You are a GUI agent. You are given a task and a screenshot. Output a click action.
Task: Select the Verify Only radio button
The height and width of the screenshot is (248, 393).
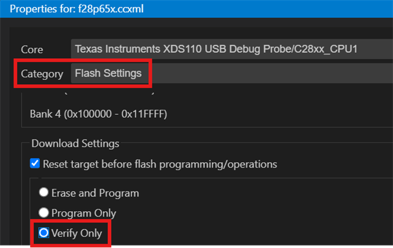[44, 233]
